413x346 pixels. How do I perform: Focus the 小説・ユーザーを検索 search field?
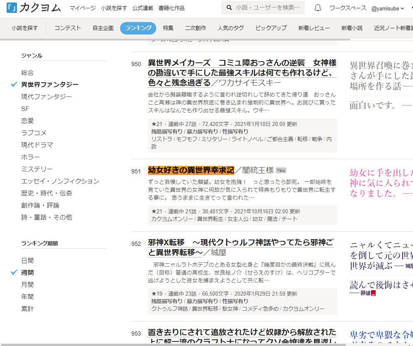pyautogui.click(x=268, y=8)
